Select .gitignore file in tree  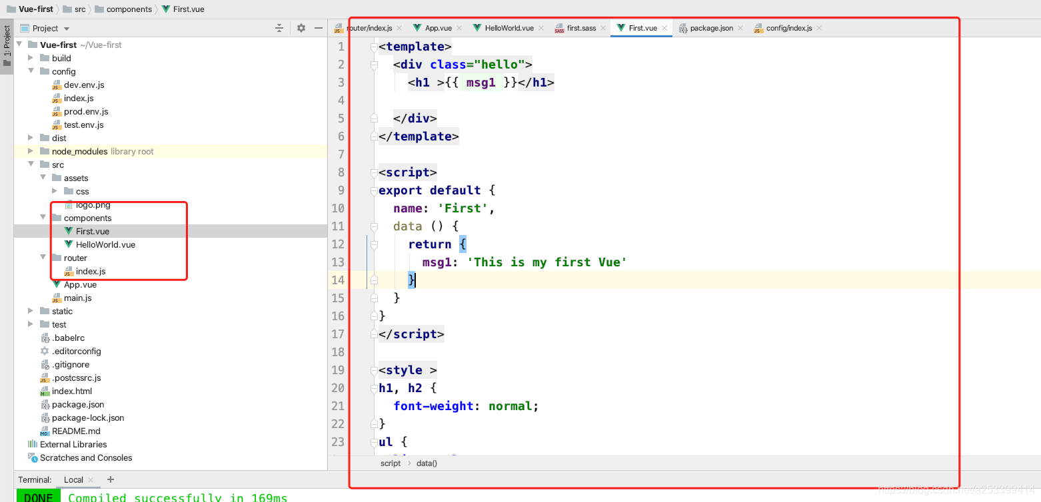click(71, 364)
